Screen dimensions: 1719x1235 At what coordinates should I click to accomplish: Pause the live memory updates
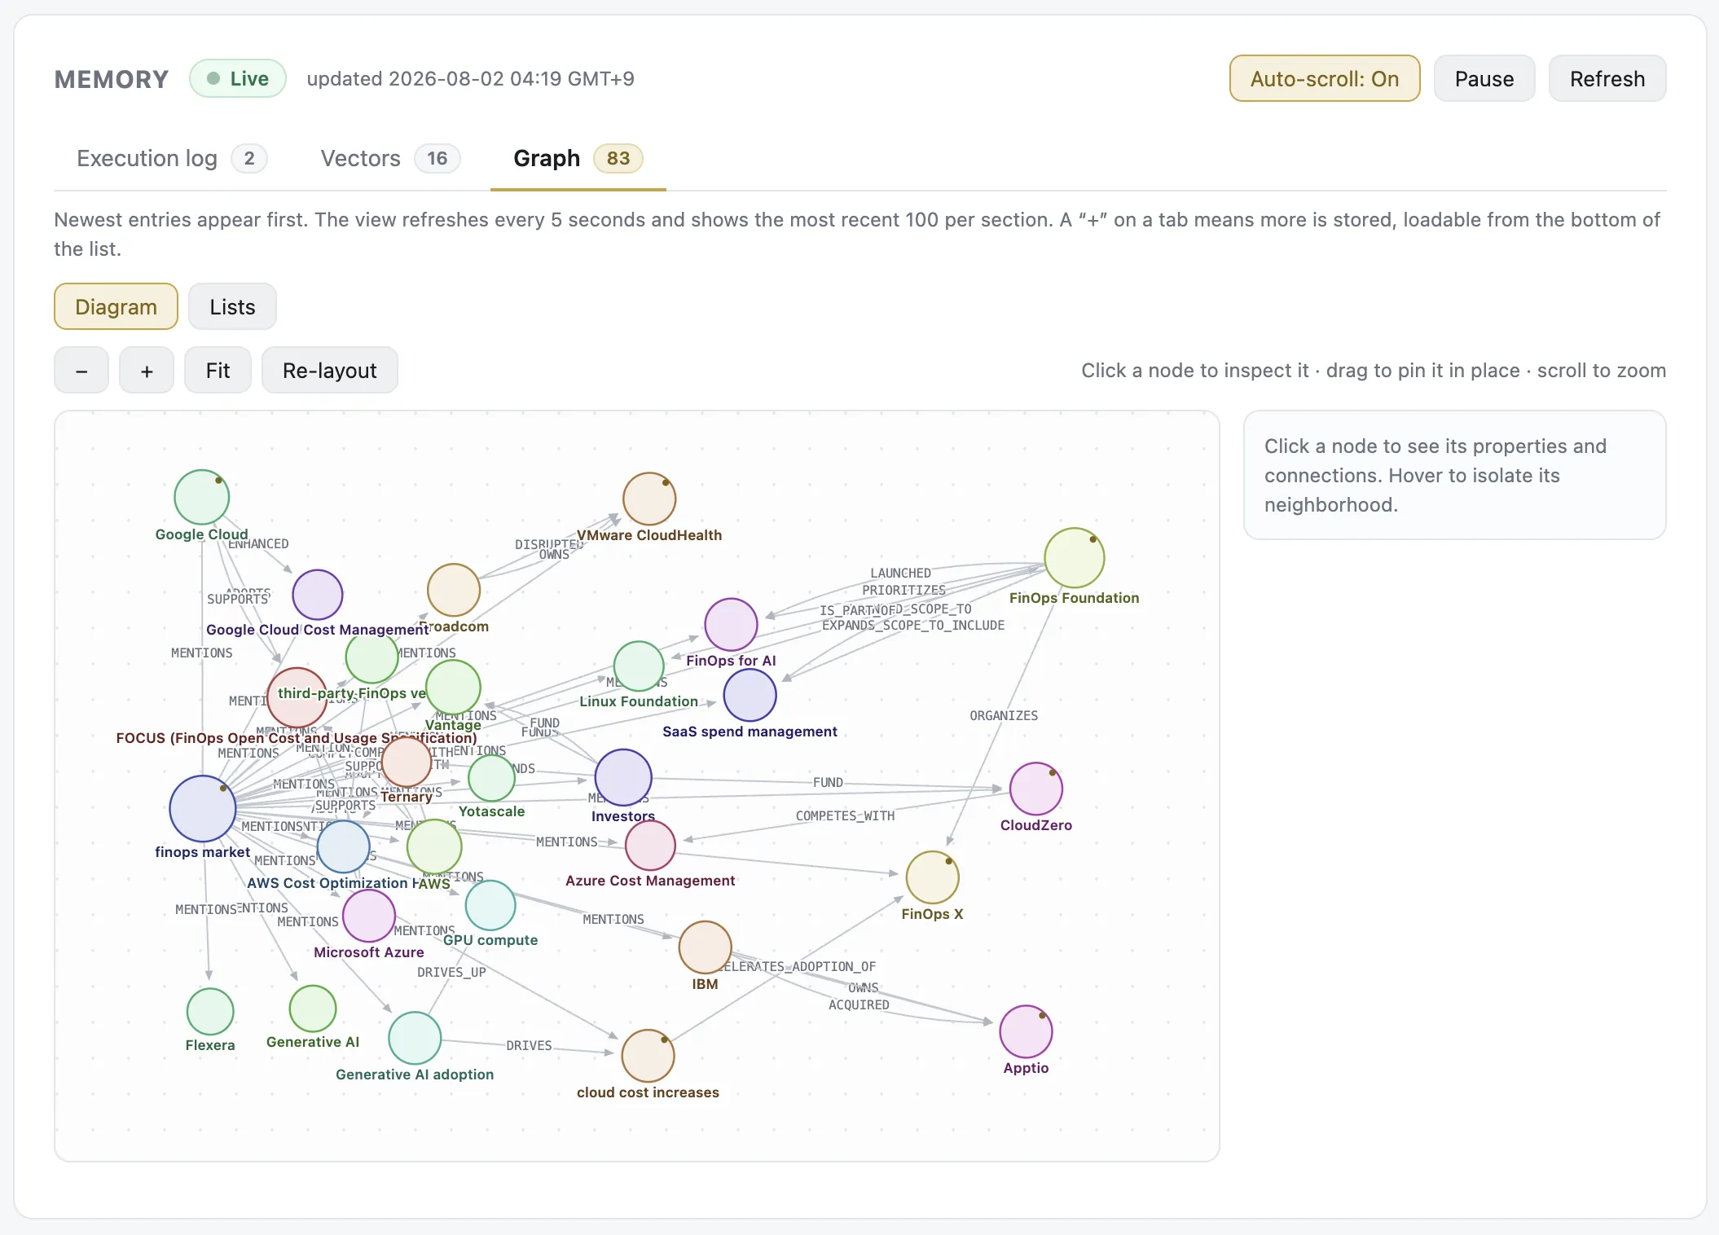tap(1484, 78)
